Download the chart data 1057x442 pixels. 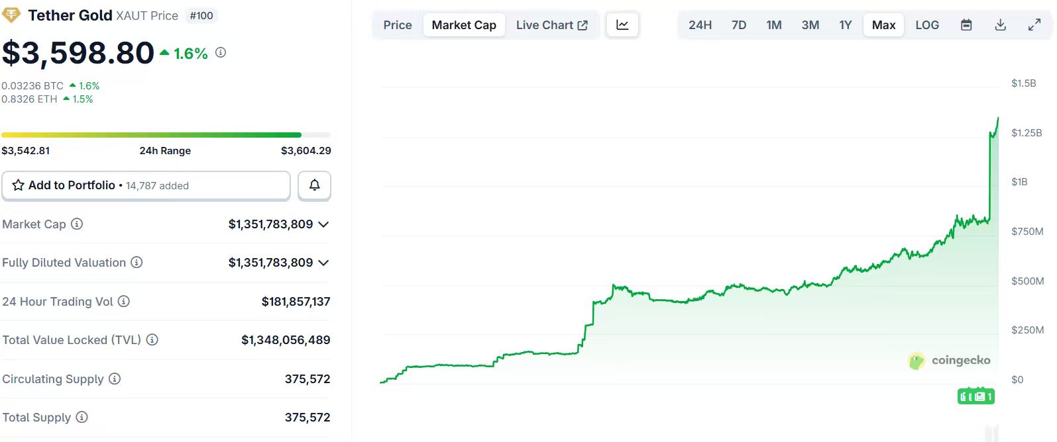tap(1000, 25)
